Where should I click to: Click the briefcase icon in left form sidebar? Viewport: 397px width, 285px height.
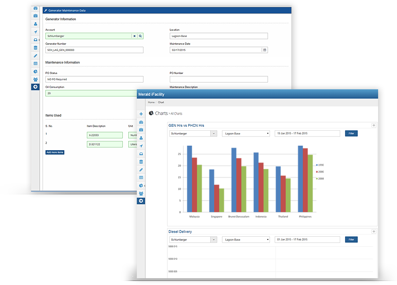pos(36,16)
